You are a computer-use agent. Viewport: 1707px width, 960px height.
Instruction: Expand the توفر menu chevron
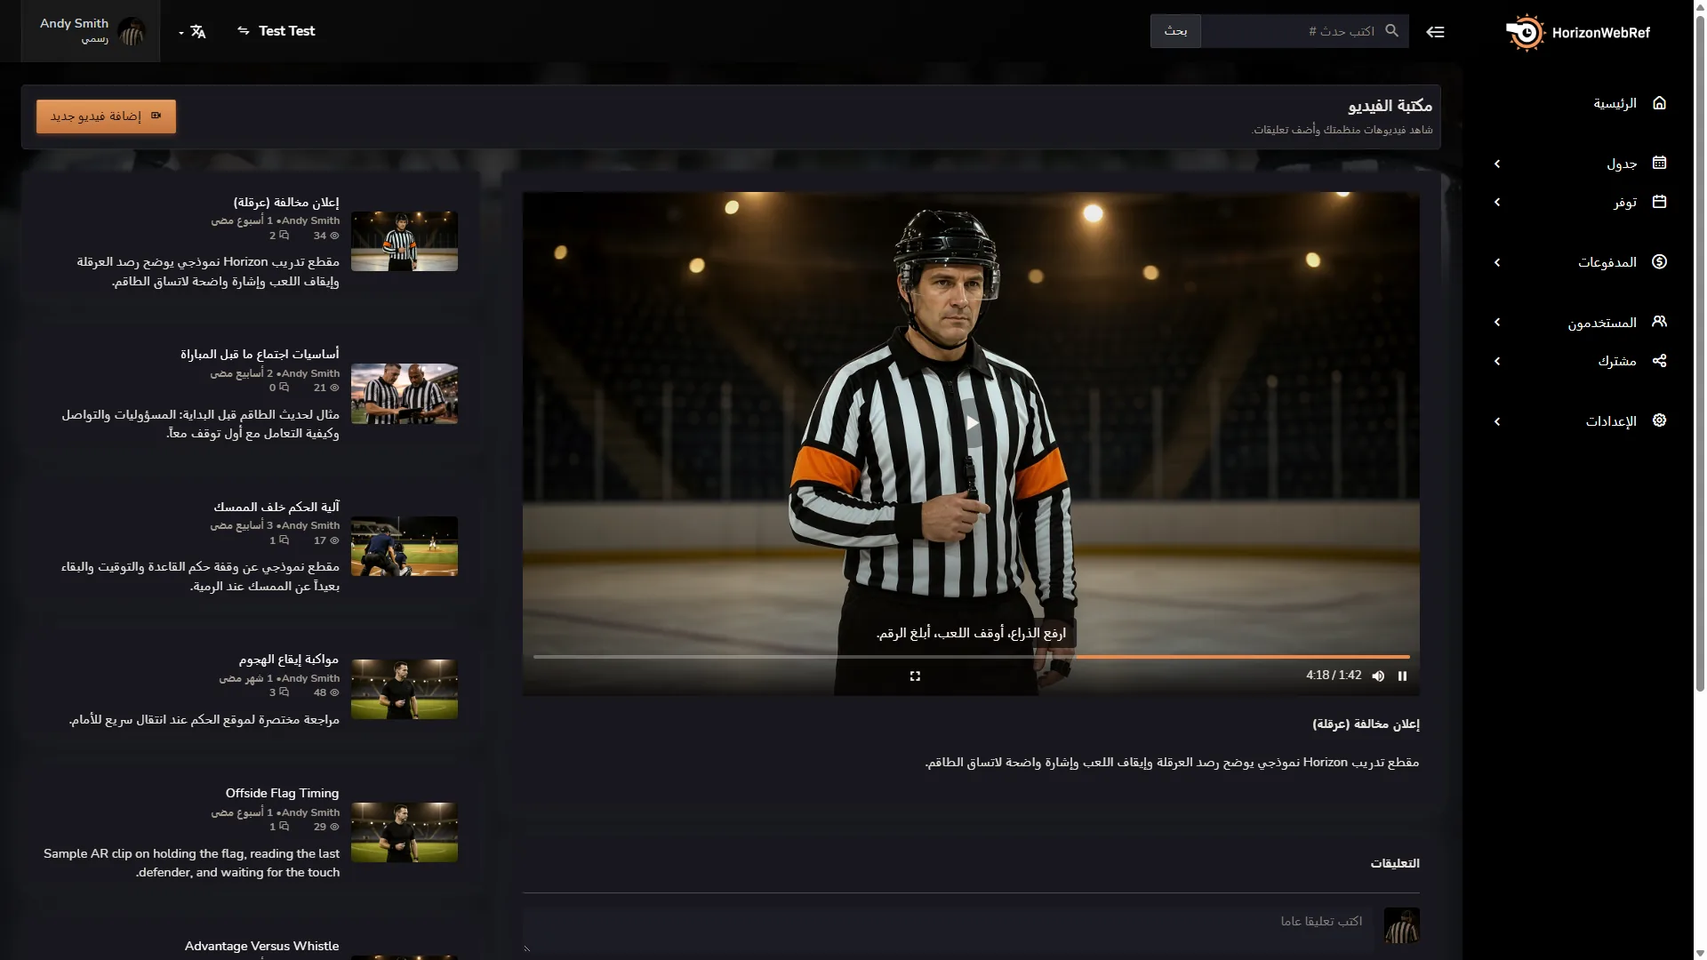click(x=1497, y=203)
